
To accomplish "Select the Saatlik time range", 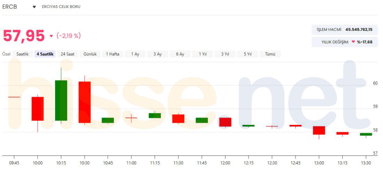I will 22,54.
